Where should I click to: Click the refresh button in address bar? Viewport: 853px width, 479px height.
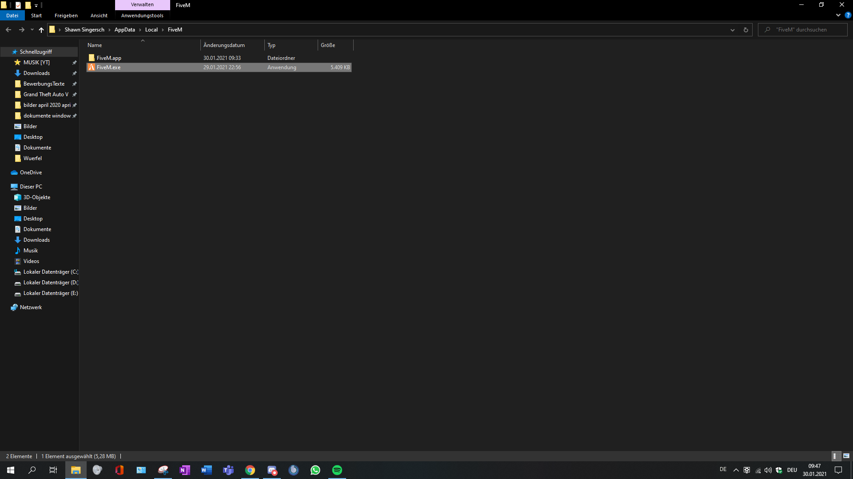point(746,30)
